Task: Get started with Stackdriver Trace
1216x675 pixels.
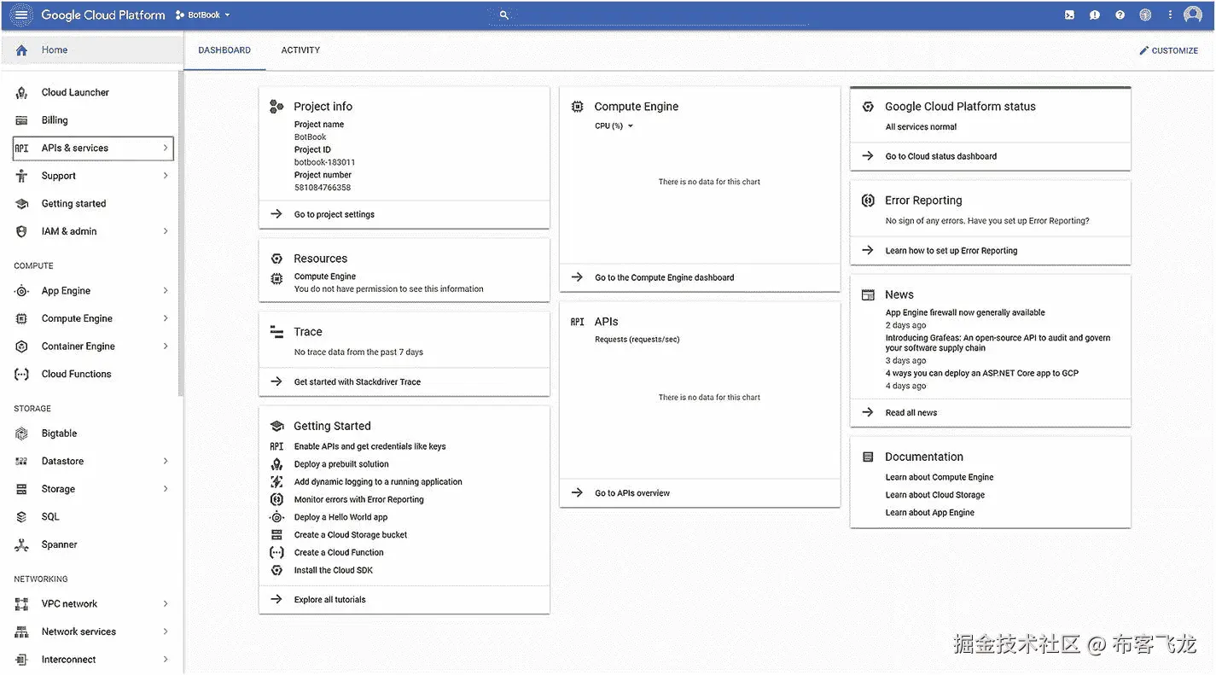Action: tap(358, 382)
